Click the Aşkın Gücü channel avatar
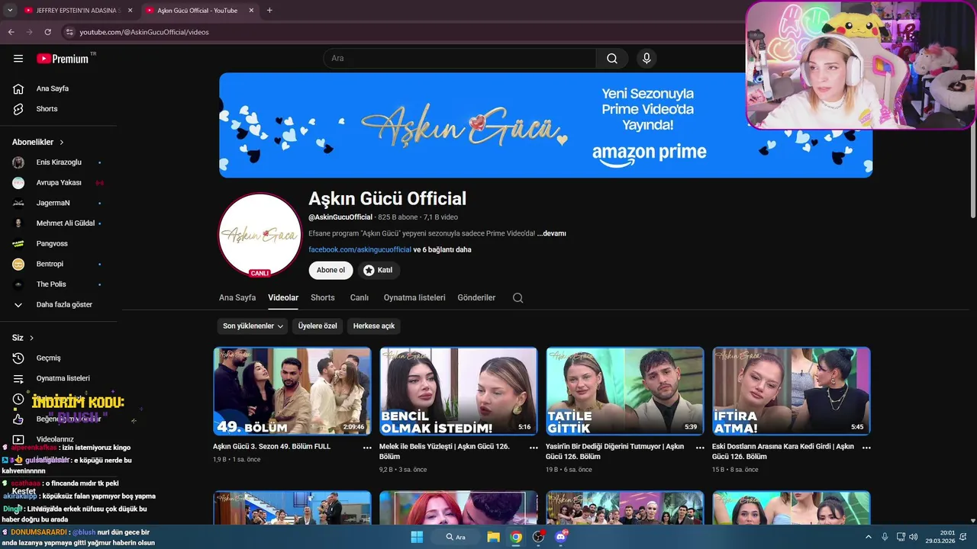 260,235
